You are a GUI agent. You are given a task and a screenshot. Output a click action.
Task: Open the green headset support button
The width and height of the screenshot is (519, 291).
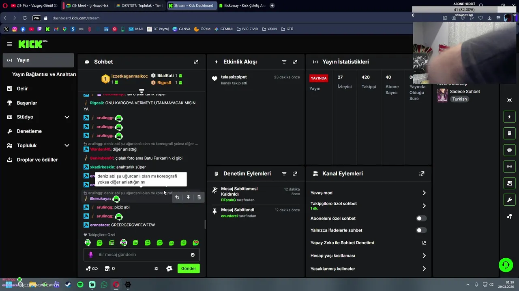[x=506, y=265]
